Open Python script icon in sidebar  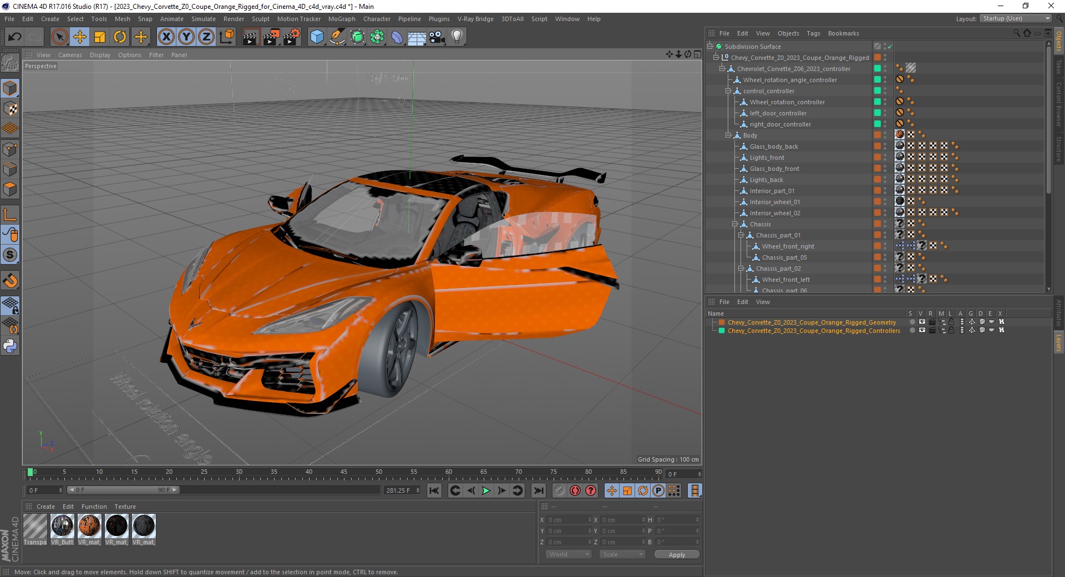[10, 346]
